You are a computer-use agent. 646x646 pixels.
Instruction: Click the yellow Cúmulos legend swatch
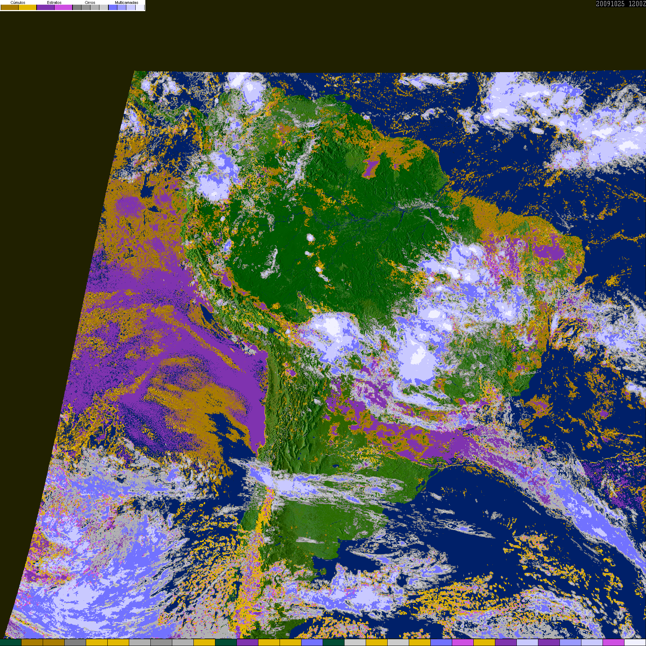pos(28,7)
